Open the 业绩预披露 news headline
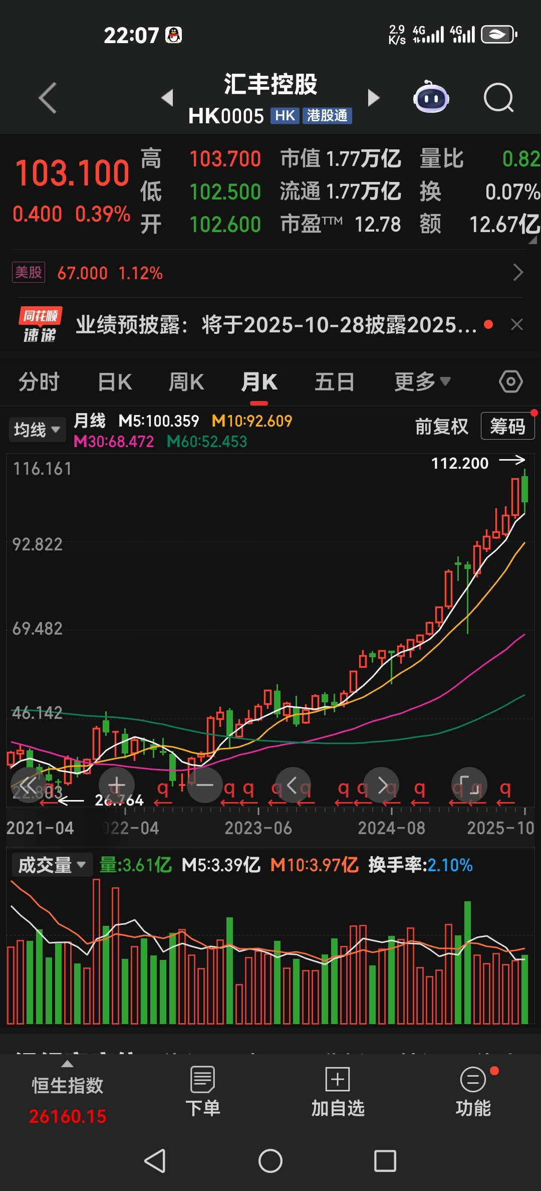Viewport: 541px width, 1191px height. 276,325
